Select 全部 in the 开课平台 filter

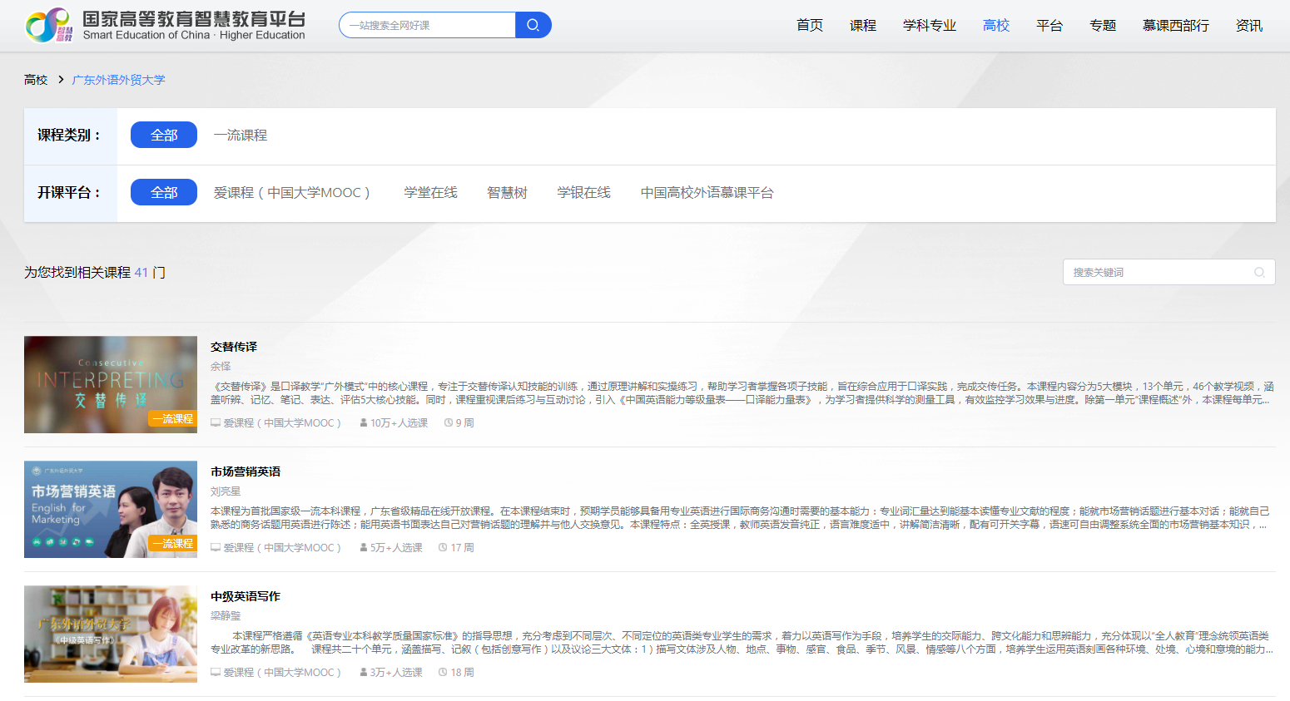tap(164, 192)
